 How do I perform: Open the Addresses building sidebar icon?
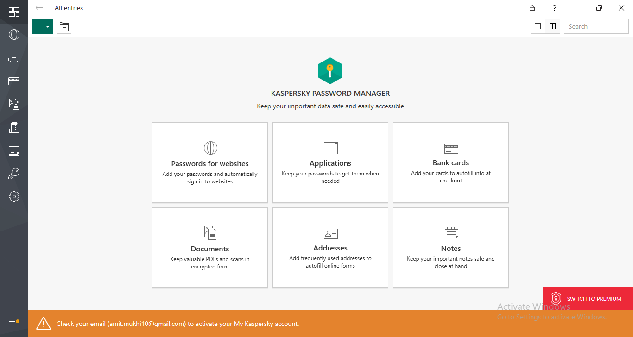(14, 127)
